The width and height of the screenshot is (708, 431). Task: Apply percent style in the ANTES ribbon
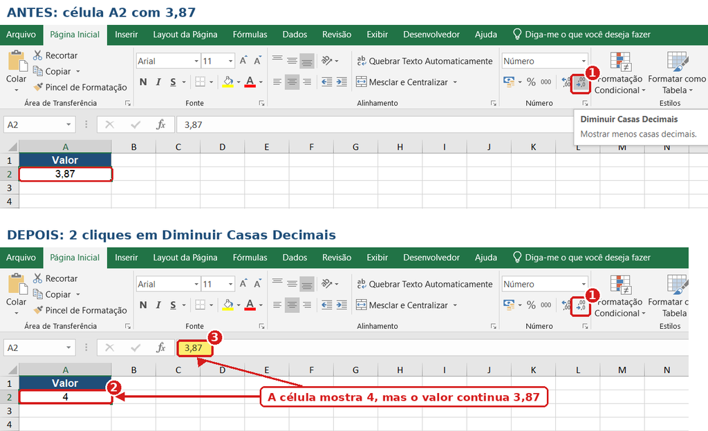point(532,82)
